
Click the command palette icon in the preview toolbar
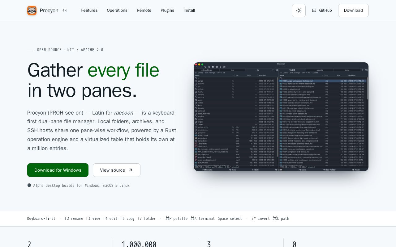213,67
